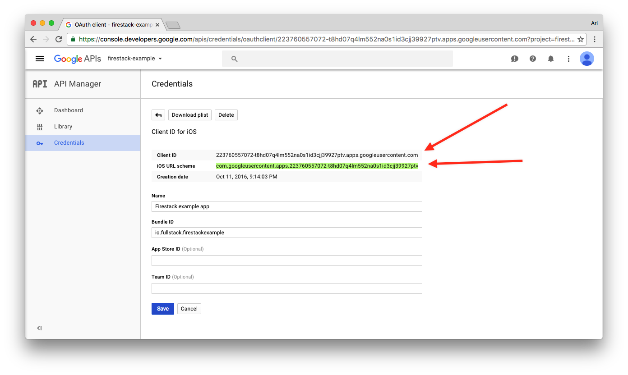Open the Chrome three-dot menu
Image resolution: width=628 pixels, height=375 pixels.
[595, 39]
